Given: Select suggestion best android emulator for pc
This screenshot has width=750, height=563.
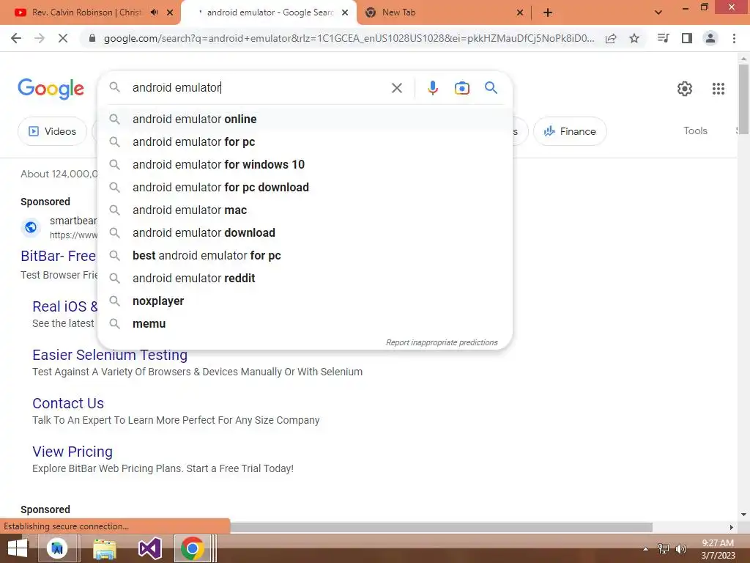Looking at the screenshot, I should click(x=305, y=256).
